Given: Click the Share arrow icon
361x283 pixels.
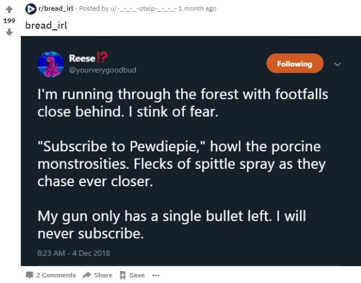Looking at the screenshot, I should 87,275.
